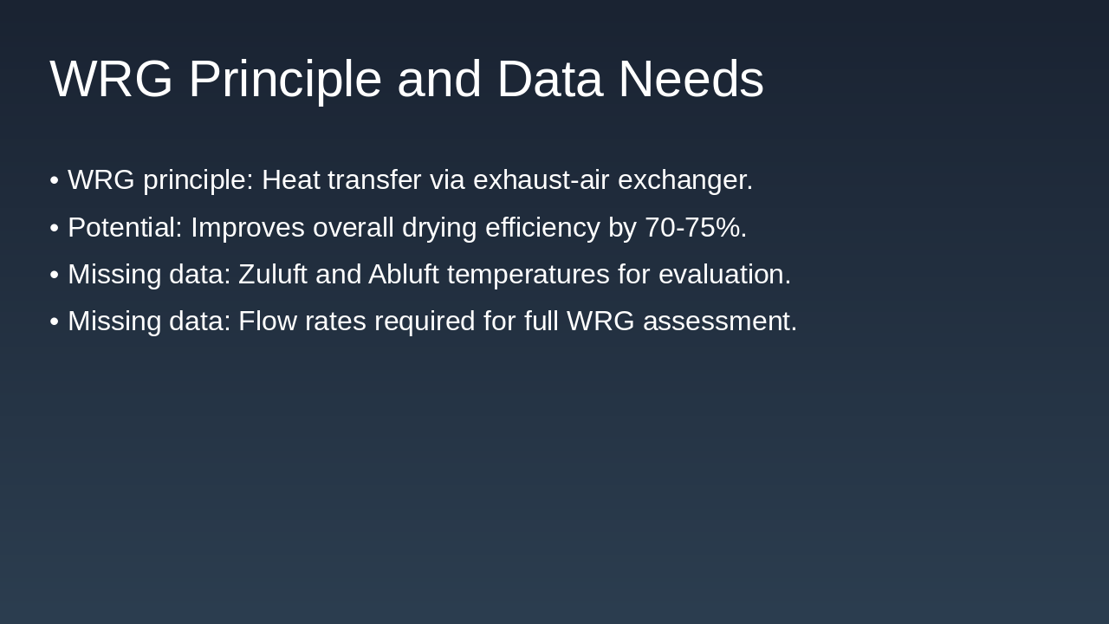This screenshot has height=624, width=1109.
Task: Click the words "WRG assessment." in last bullet
Action: coord(681,322)
